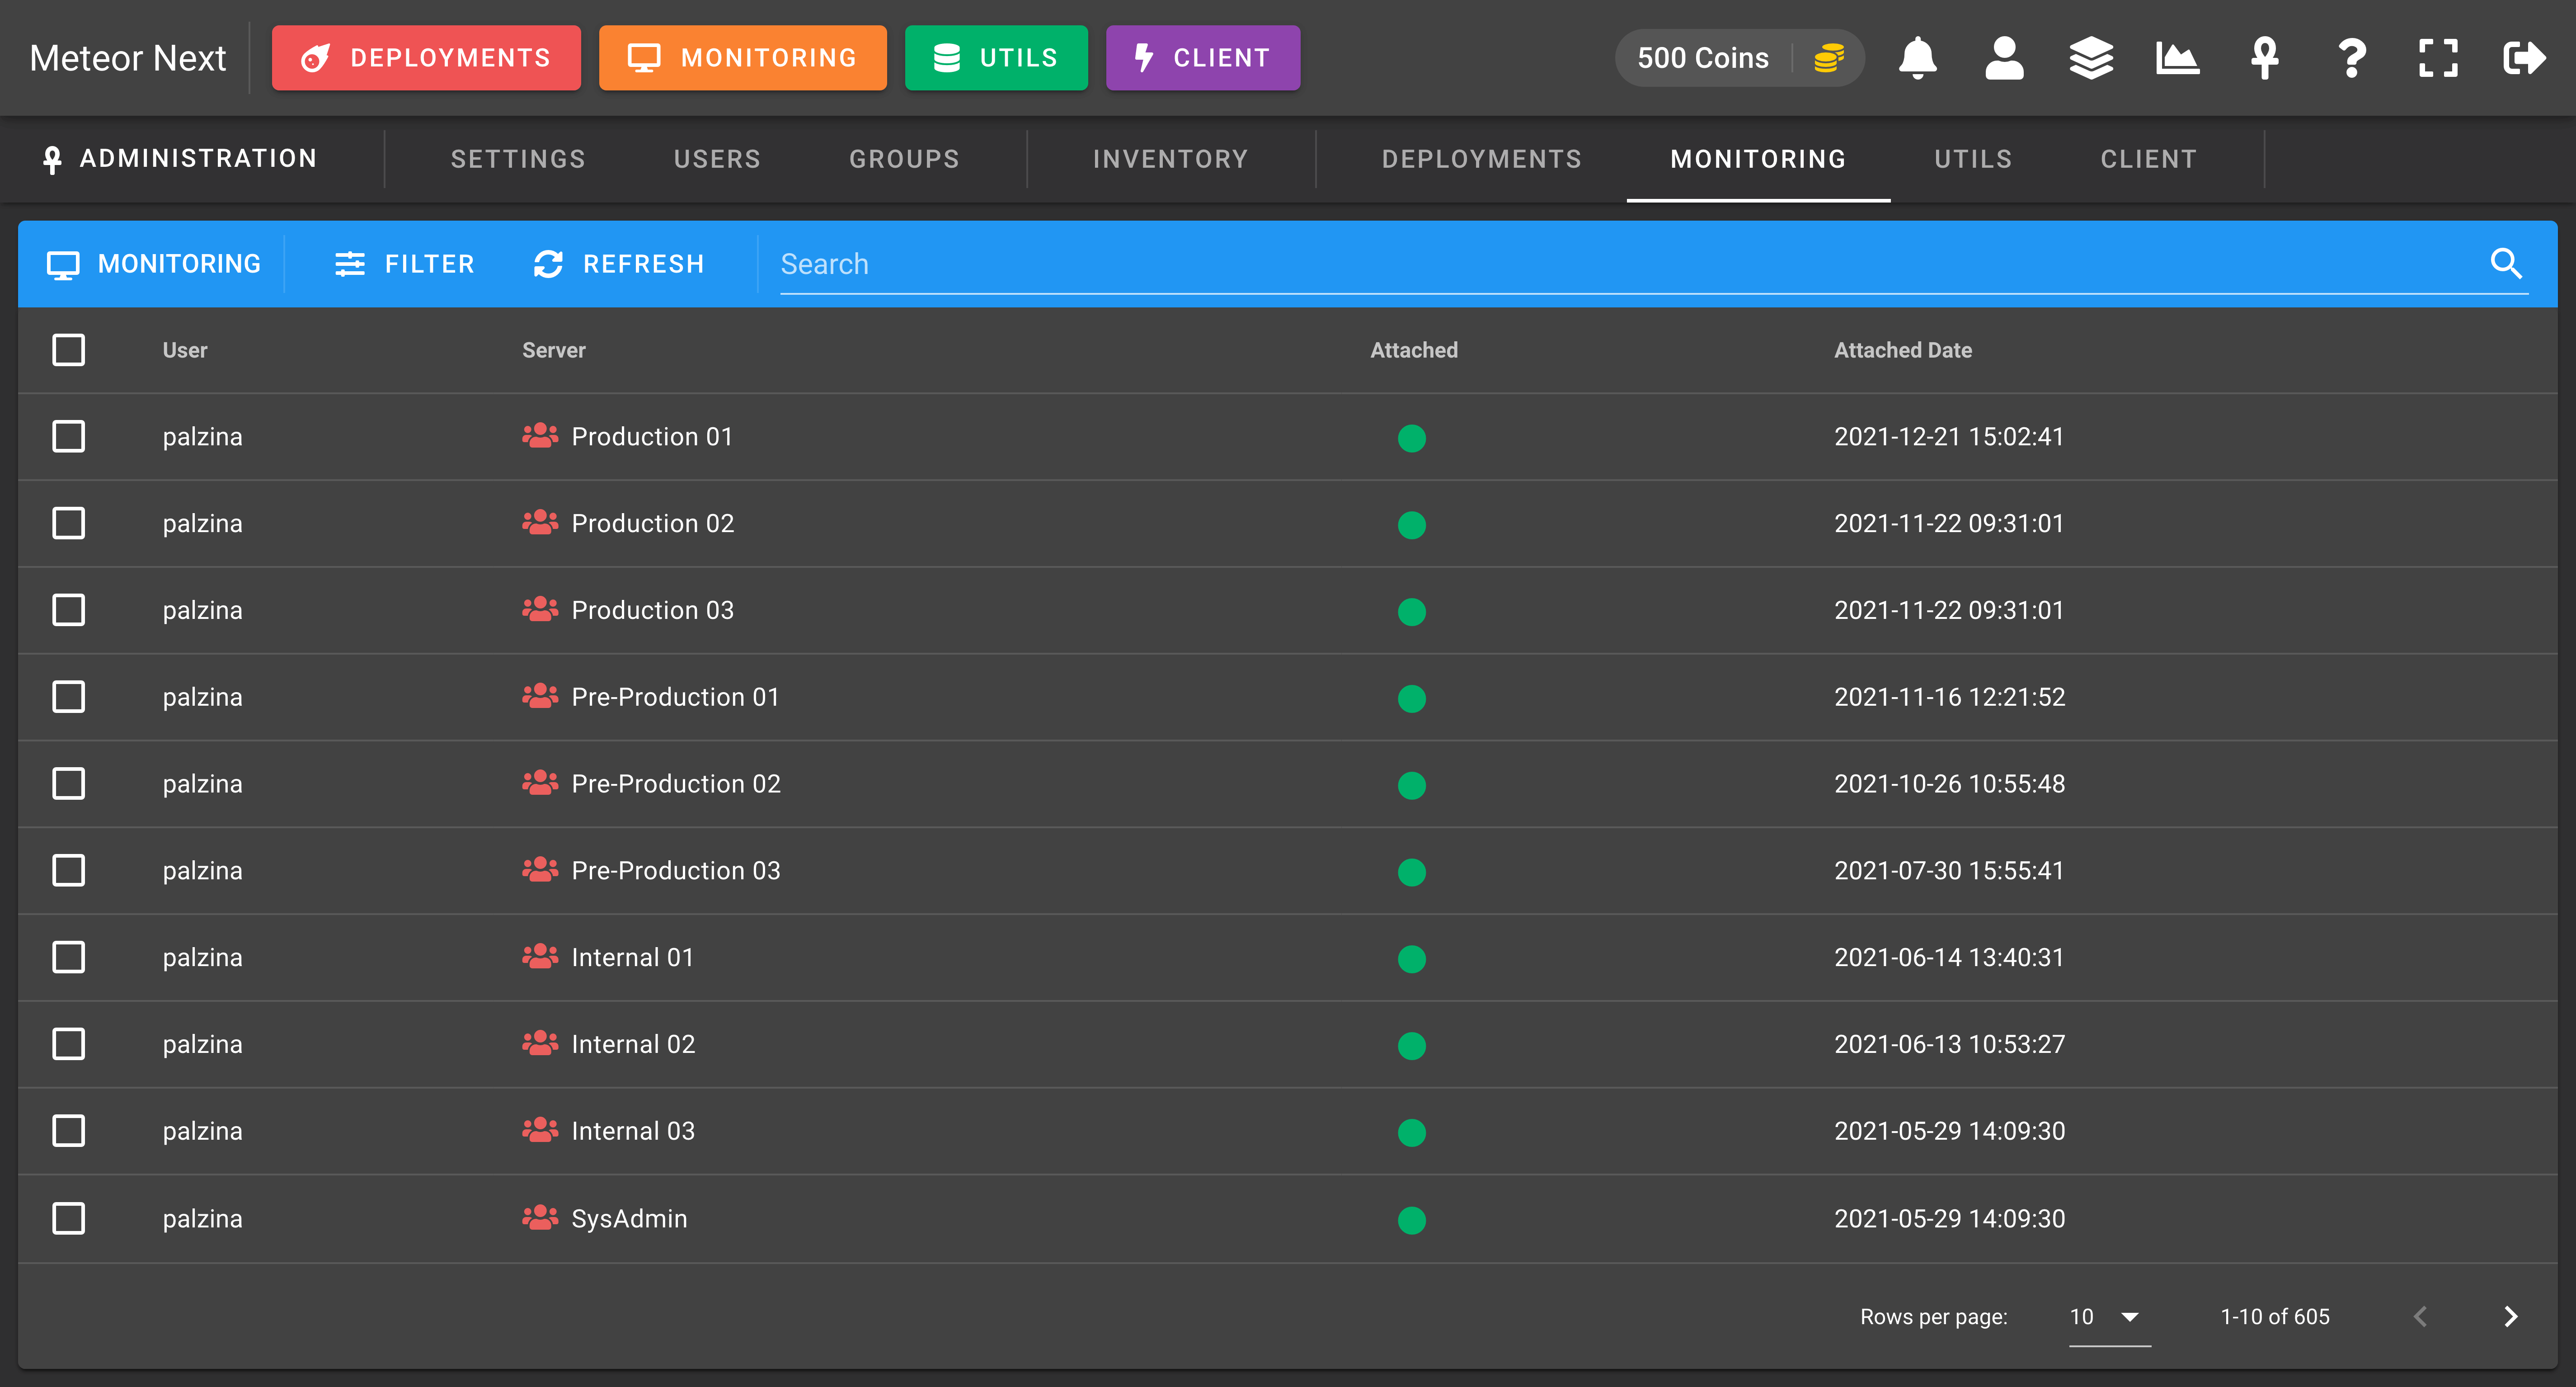Image resolution: width=2576 pixels, height=1387 pixels.
Task: Click the red Deployments button
Action: [x=426, y=58]
